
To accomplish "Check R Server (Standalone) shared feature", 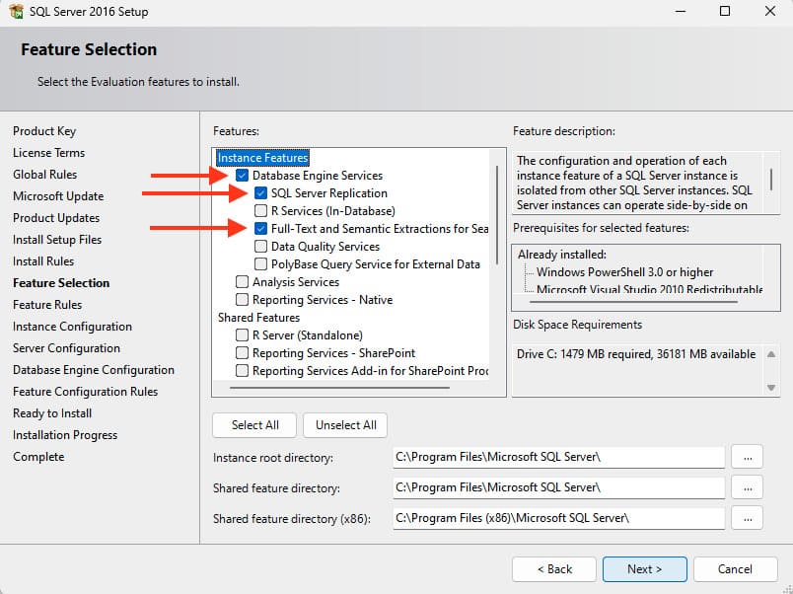I will 243,335.
